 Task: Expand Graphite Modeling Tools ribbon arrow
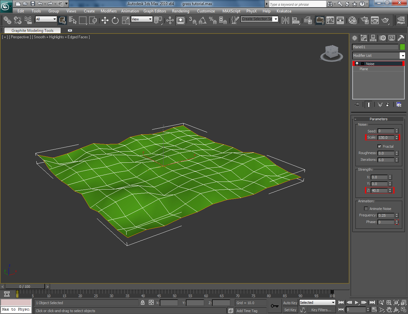pyautogui.click(x=70, y=31)
